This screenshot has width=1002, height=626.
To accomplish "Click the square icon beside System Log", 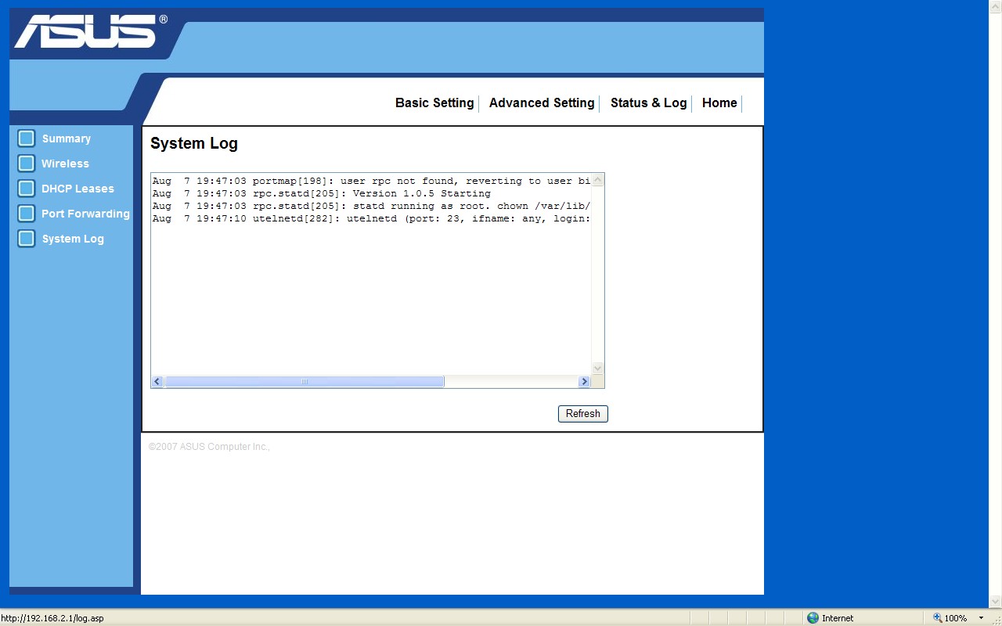I will (x=27, y=239).
